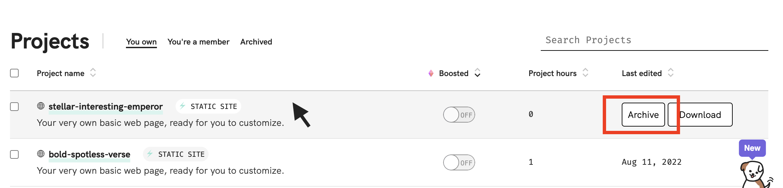Open the Archived projects tab

256,42
